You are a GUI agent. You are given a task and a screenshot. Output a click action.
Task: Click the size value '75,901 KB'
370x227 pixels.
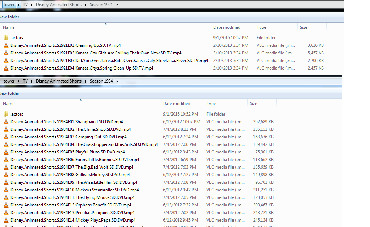tap(264, 152)
